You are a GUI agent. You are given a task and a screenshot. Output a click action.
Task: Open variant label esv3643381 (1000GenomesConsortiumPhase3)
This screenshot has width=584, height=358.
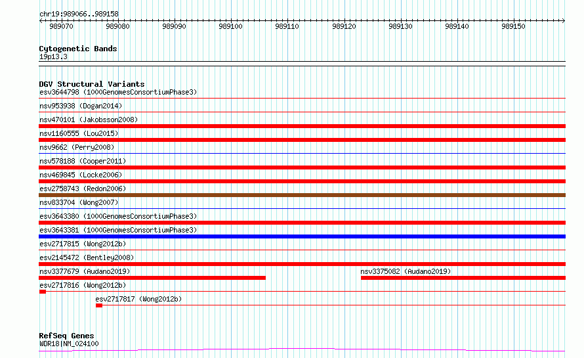118,230
